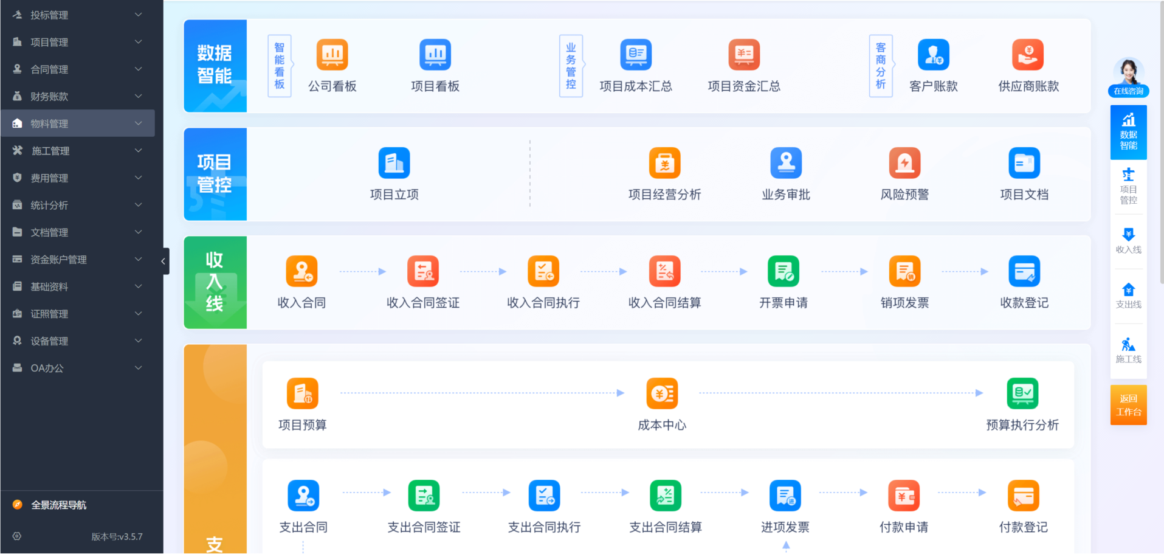This screenshot has width=1164, height=554.
Task: Select the 项目看板 icon
Action: click(434, 55)
